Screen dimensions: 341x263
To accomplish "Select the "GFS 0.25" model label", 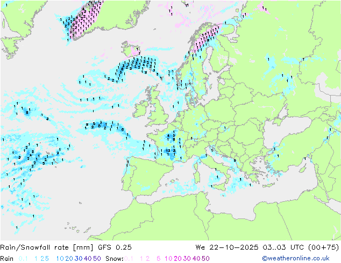I will coord(115,247).
